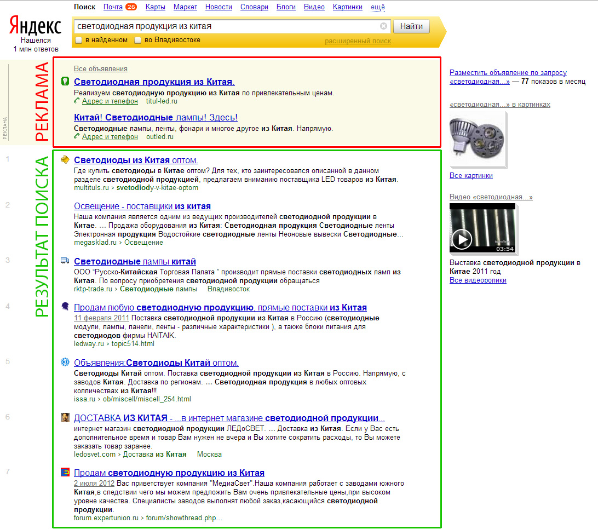This screenshot has width=598, height=529.
Task: Click phone icon beside outled.ru address link
Action: pyautogui.click(x=77, y=136)
